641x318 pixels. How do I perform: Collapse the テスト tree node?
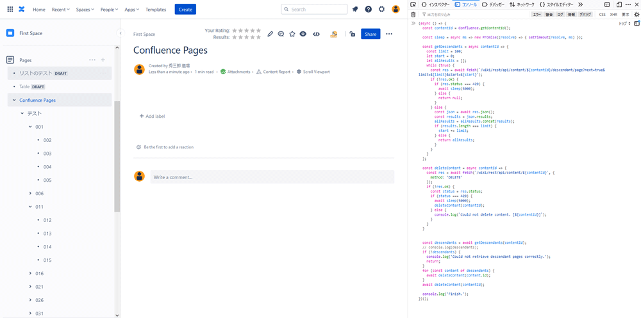pyautogui.click(x=22, y=113)
